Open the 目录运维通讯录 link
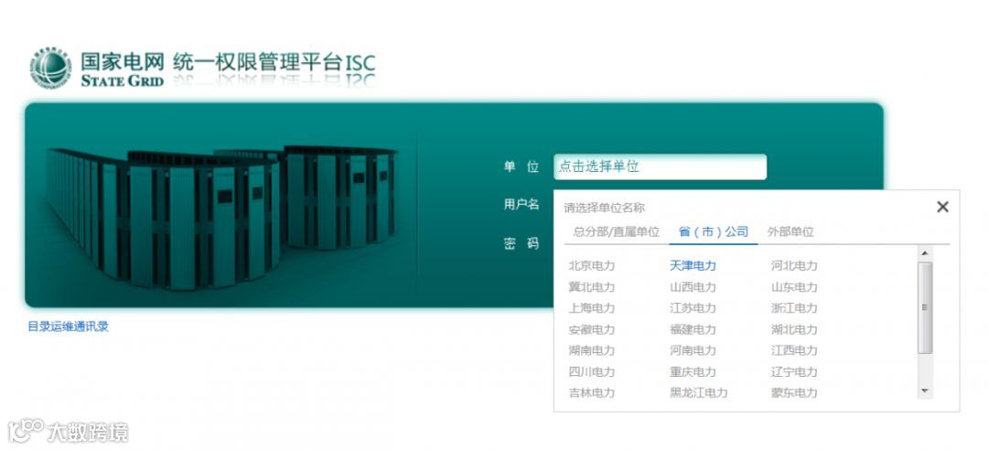This screenshot has width=988, height=450. tap(68, 327)
